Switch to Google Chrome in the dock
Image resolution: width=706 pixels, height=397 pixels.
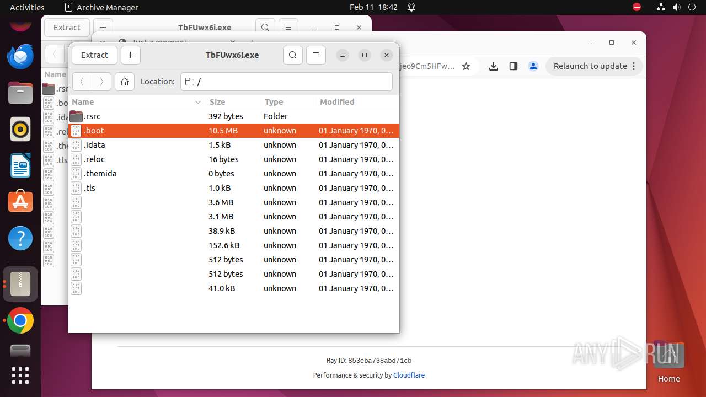(20, 321)
